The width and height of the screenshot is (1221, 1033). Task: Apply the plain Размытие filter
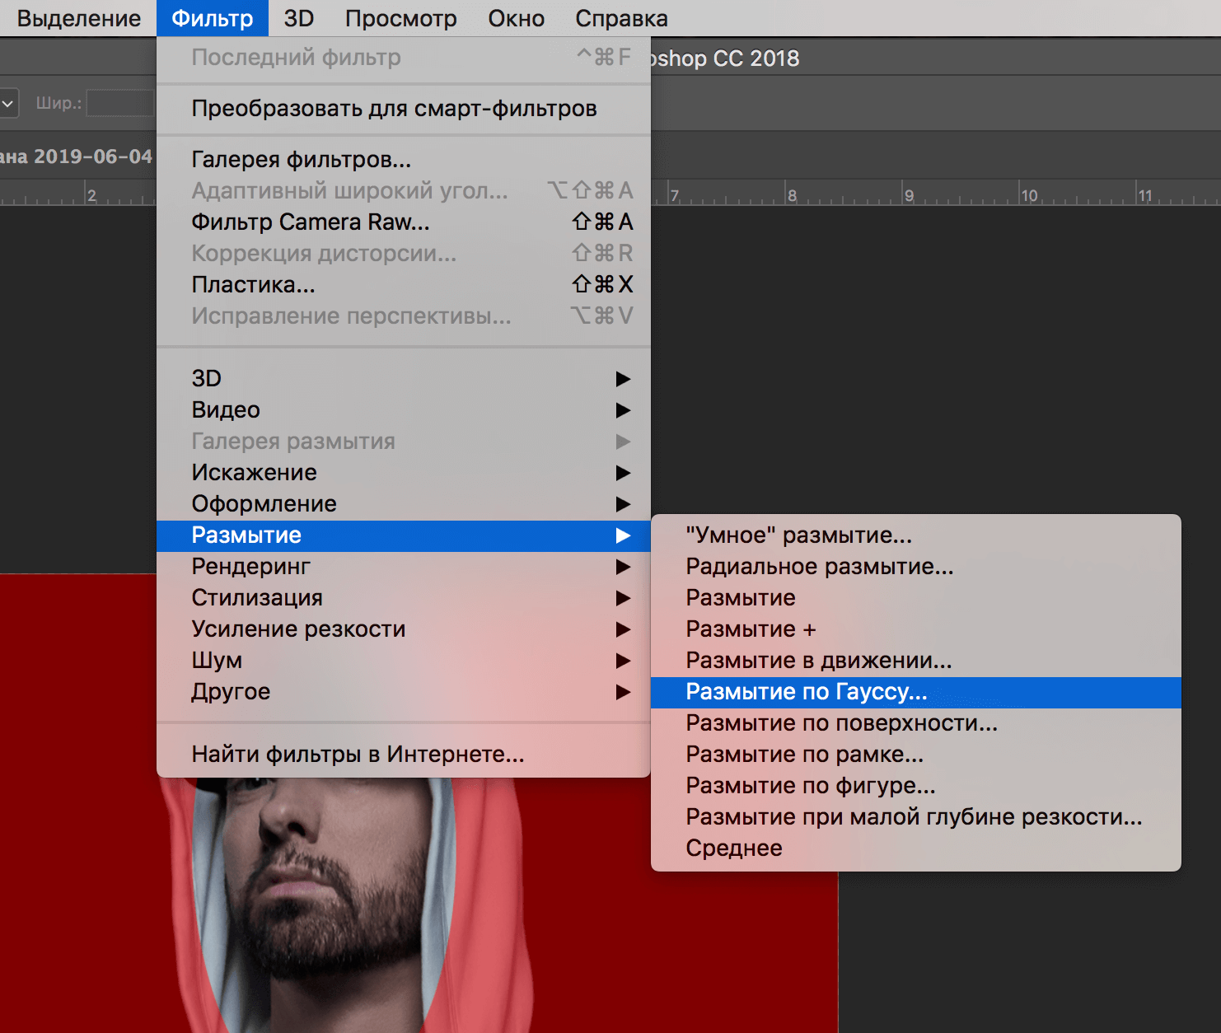click(x=916, y=598)
